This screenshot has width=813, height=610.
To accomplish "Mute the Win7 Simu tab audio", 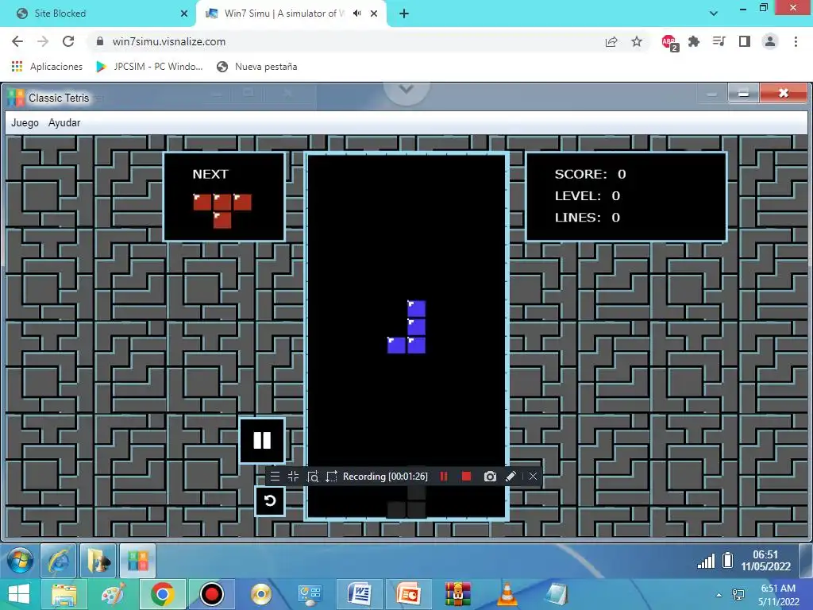I will tap(356, 14).
